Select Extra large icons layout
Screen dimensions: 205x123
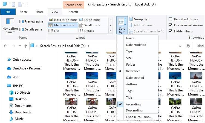click(63, 20)
